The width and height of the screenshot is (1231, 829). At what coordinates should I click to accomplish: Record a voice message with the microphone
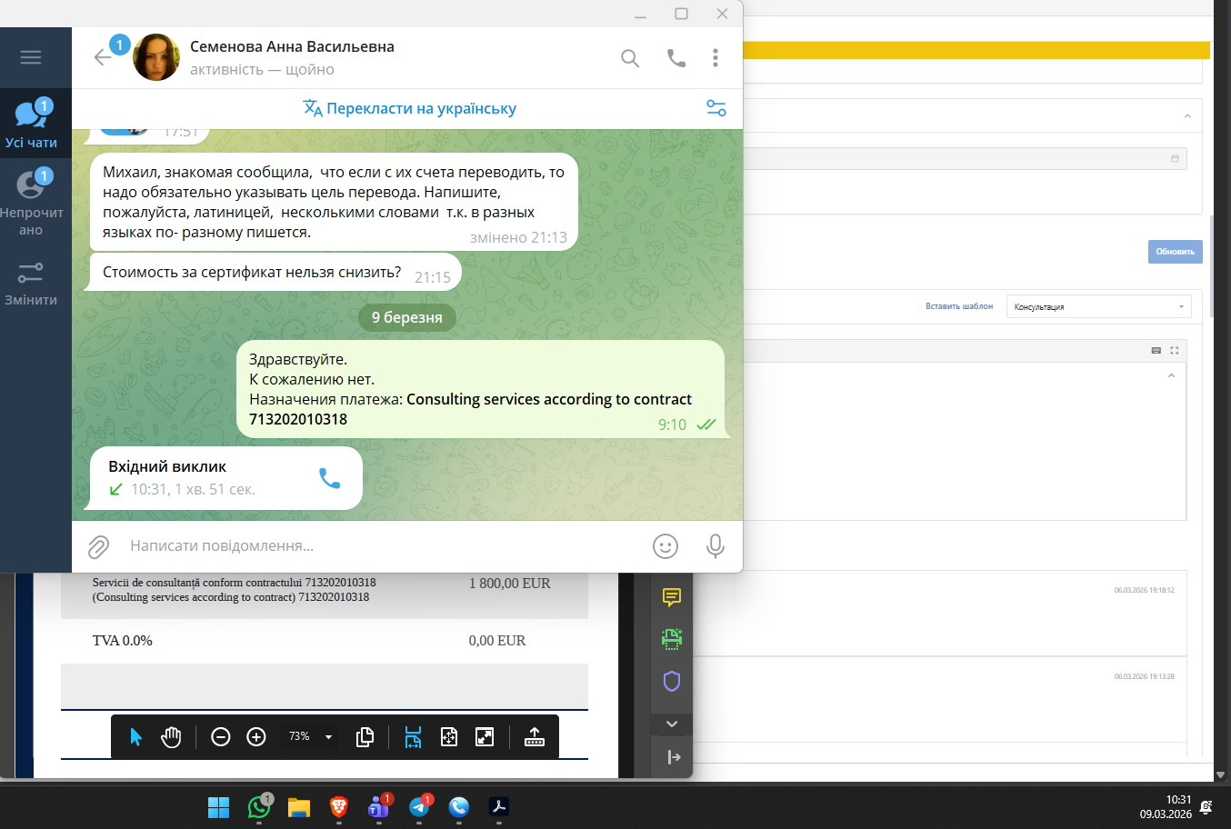716,545
